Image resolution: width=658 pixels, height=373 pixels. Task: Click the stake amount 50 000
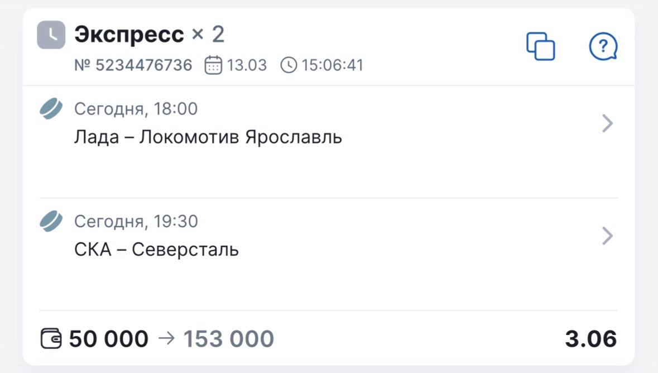109,339
